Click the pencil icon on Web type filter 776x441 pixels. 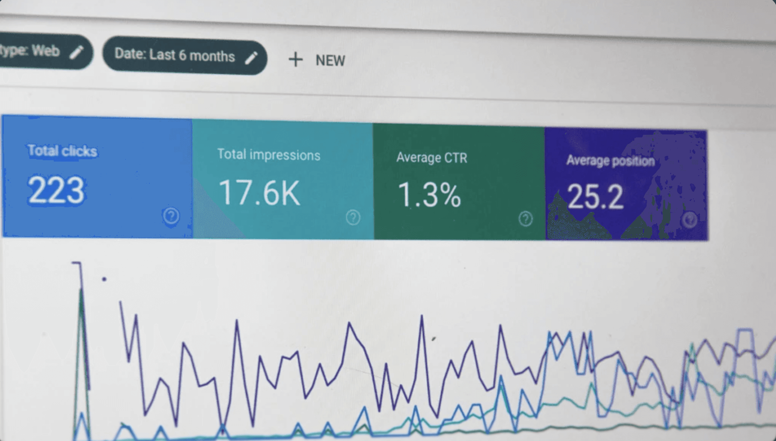click(77, 52)
